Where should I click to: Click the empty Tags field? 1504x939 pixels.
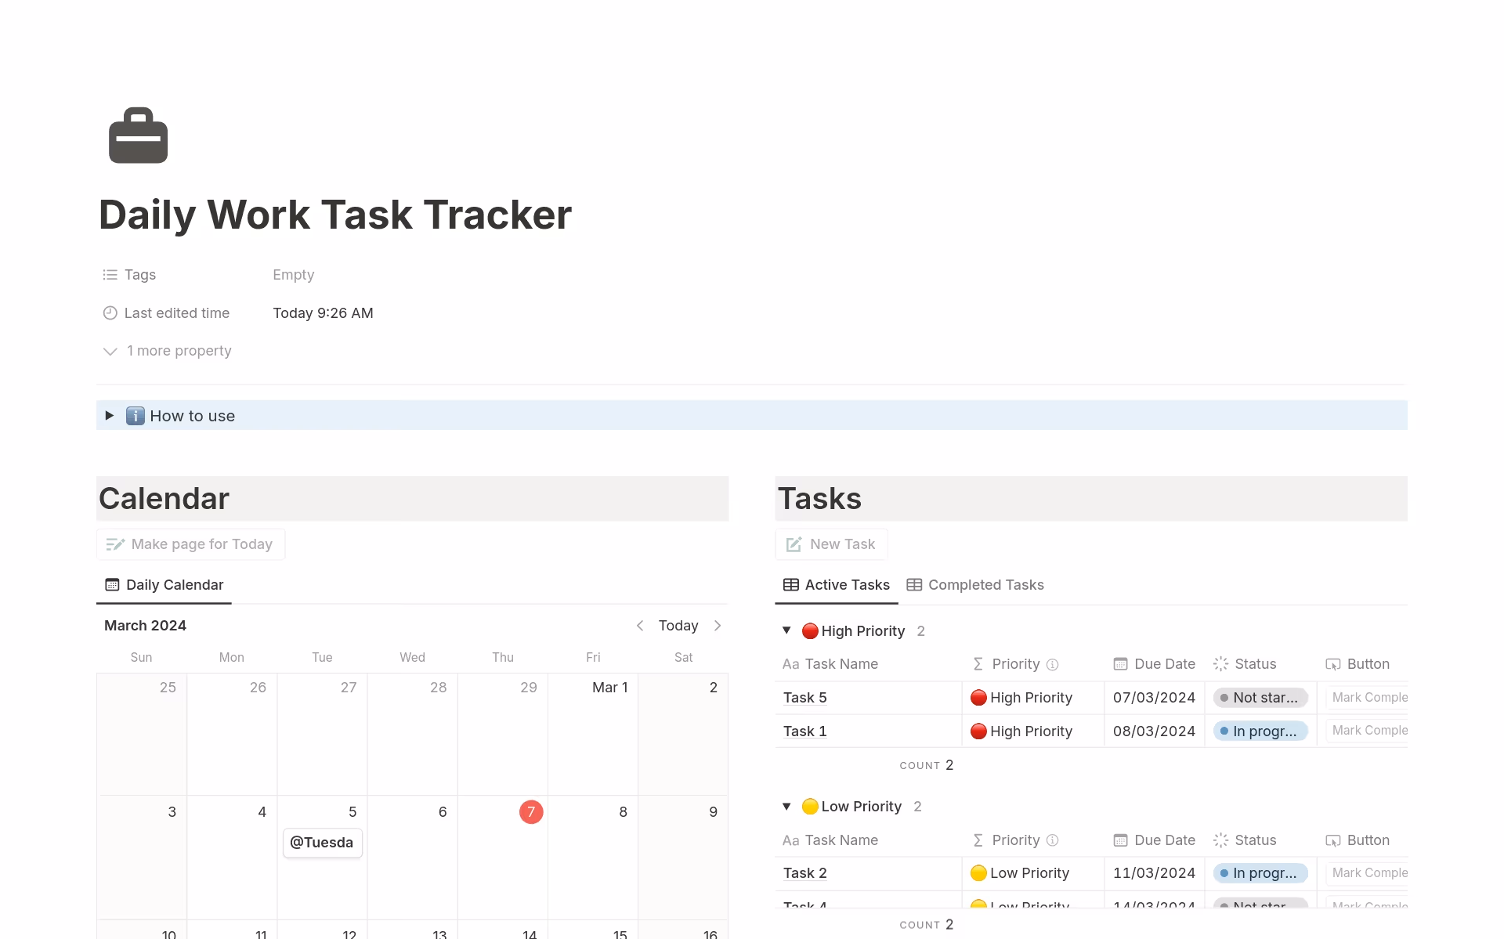tap(294, 275)
